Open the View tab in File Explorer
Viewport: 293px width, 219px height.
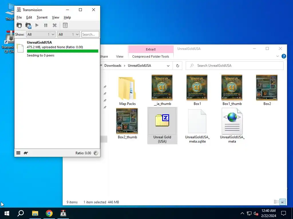[x=120, y=56]
